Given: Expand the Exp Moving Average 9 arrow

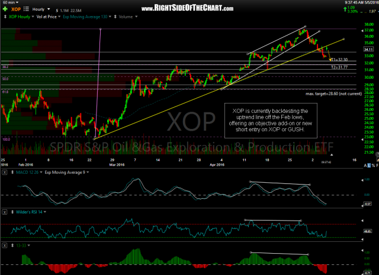Looking at the screenshot, I should (88, 172).
